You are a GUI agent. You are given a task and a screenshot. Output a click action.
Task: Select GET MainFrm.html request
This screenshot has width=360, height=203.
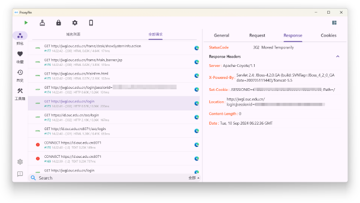point(114,76)
